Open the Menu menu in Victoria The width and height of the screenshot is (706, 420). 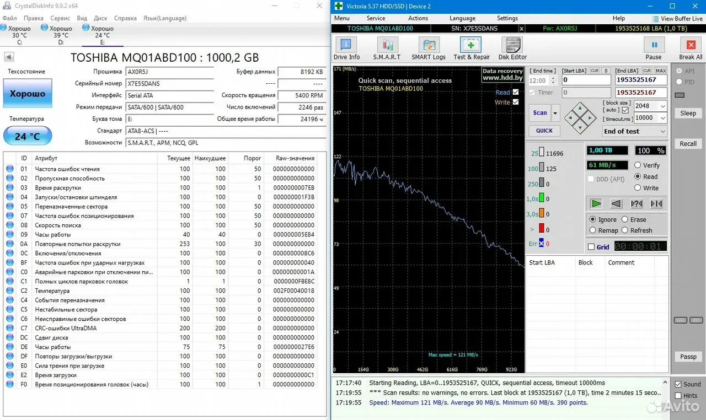click(x=342, y=18)
